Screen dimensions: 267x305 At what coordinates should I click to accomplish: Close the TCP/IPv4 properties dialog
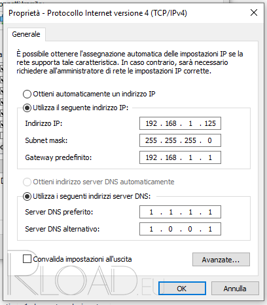click(254, 12)
